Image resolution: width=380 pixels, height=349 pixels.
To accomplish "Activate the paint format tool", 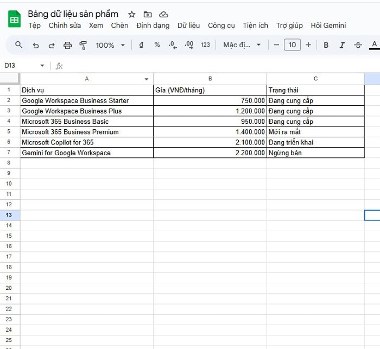I will click(83, 45).
